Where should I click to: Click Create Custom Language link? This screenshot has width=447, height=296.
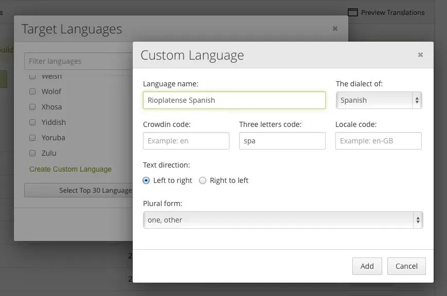click(x=70, y=169)
